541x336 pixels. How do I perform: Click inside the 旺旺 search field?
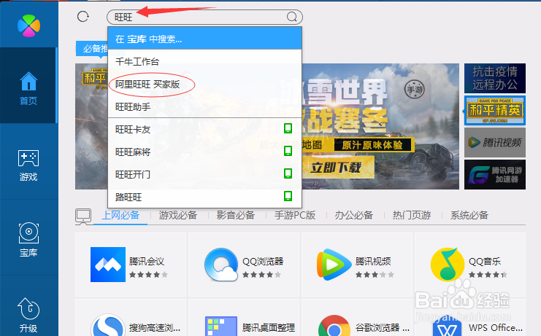click(x=204, y=17)
